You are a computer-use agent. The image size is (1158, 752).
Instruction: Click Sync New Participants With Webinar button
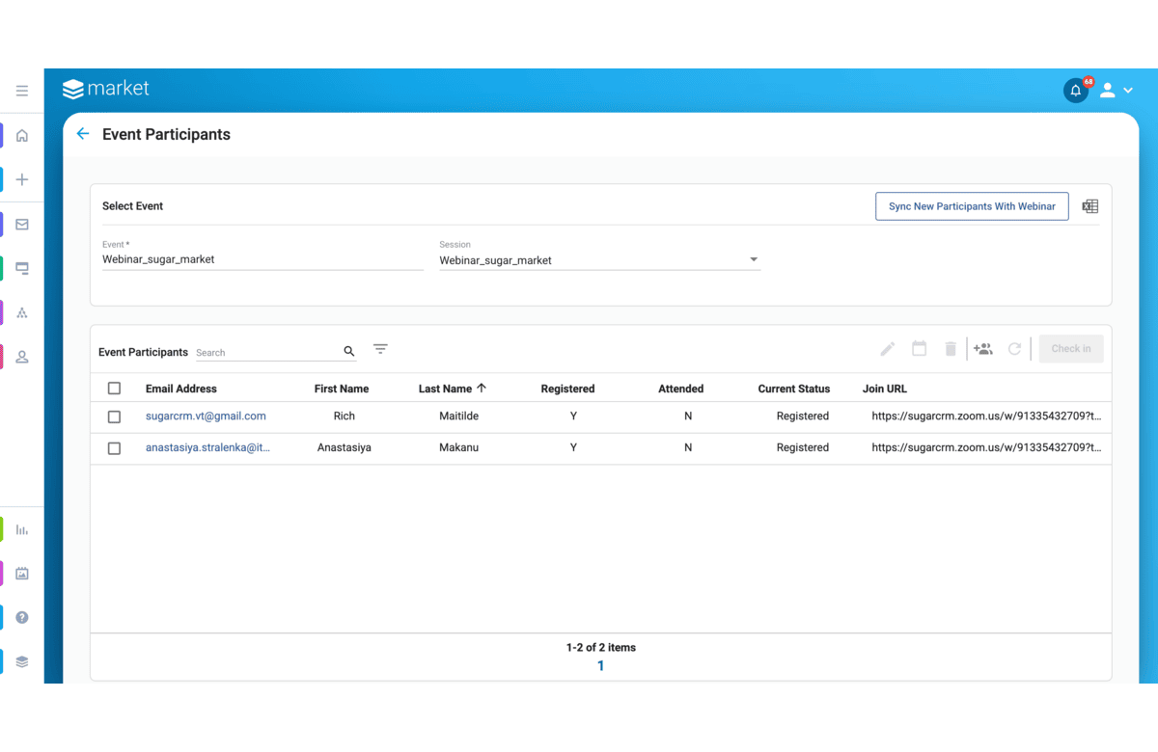point(972,206)
